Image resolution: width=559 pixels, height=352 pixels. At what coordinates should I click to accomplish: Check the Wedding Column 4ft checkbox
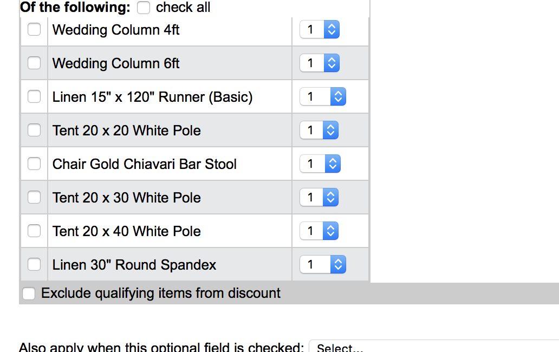34,29
